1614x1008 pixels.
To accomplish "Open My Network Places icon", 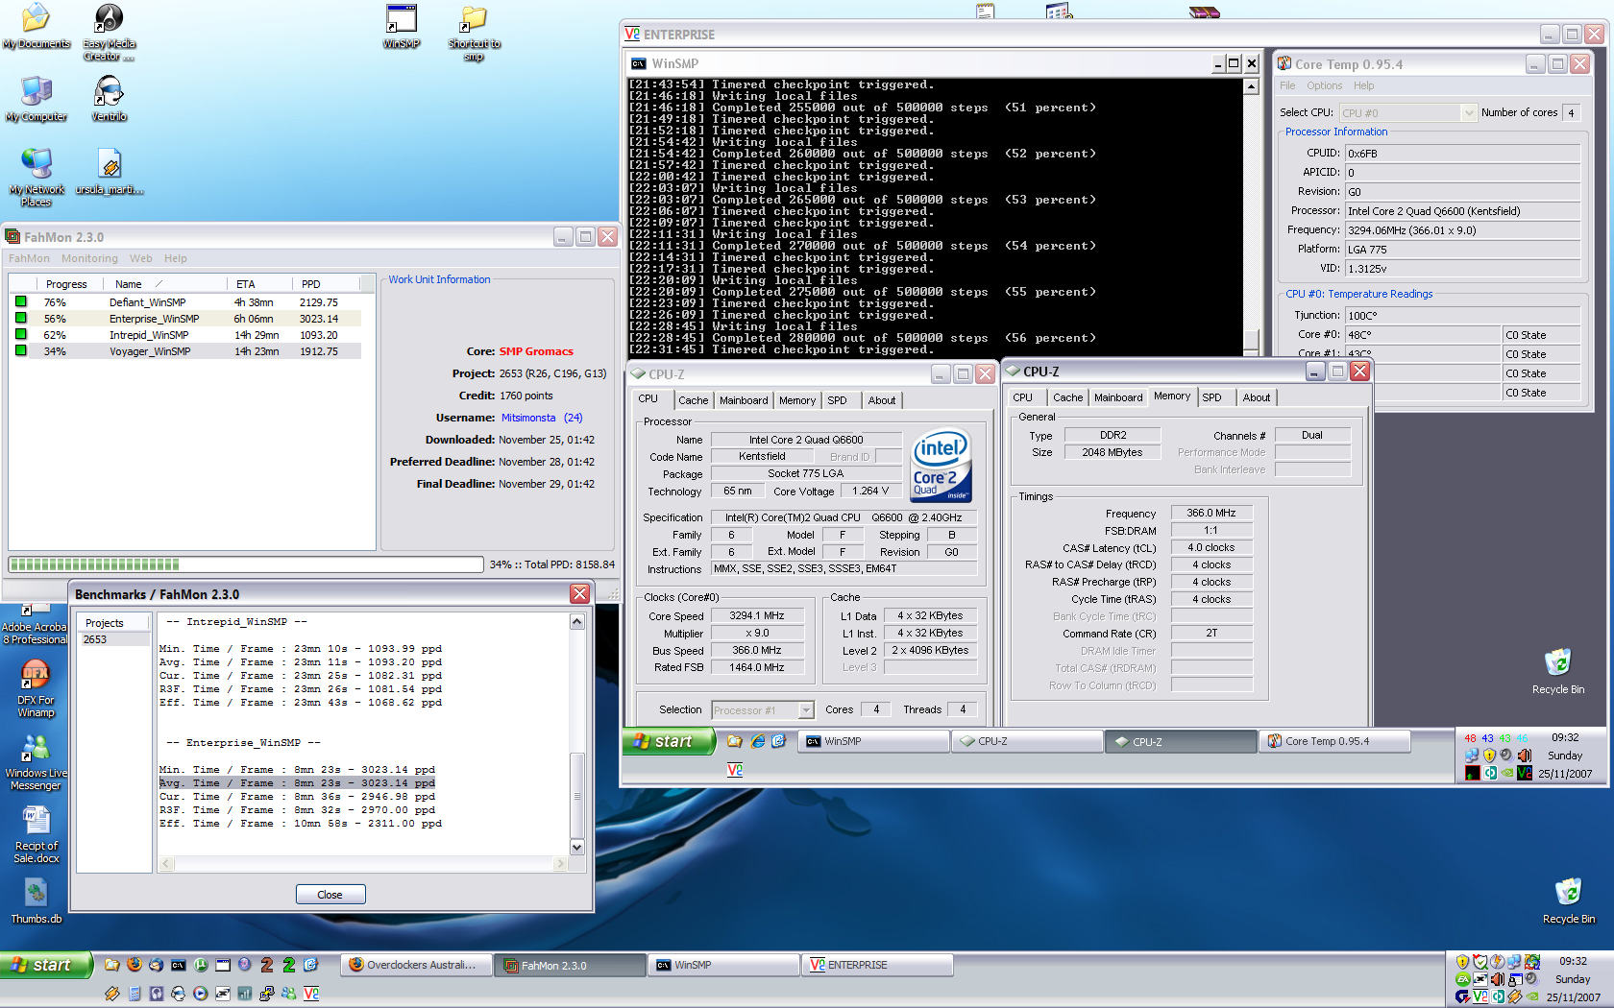I will click(x=36, y=178).
